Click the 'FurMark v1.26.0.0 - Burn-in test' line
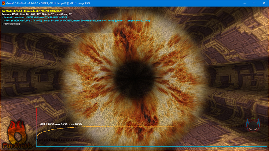 coord(32,11)
